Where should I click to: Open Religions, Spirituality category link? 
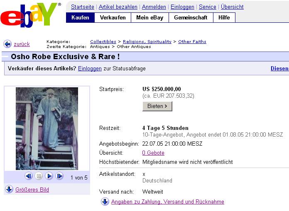[x=147, y=42]
